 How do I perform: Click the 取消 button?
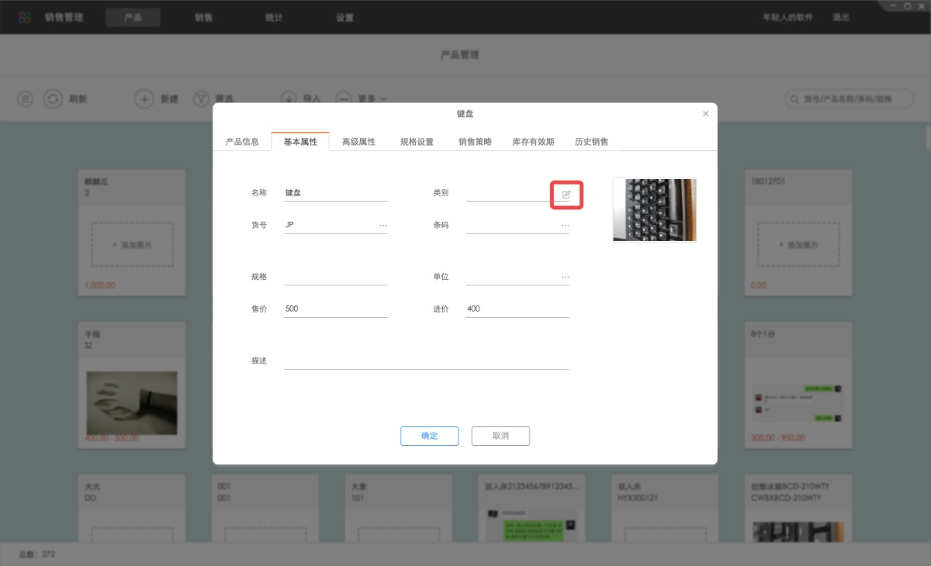click(x=500, y=436)
